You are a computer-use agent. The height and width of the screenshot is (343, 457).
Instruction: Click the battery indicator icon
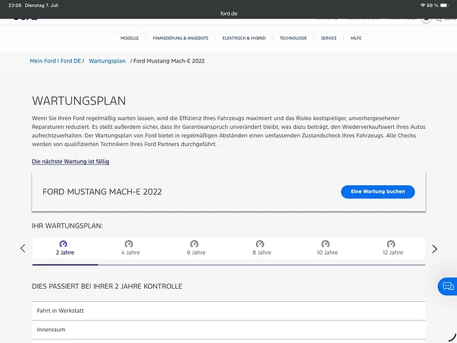(x=445, y=5)
